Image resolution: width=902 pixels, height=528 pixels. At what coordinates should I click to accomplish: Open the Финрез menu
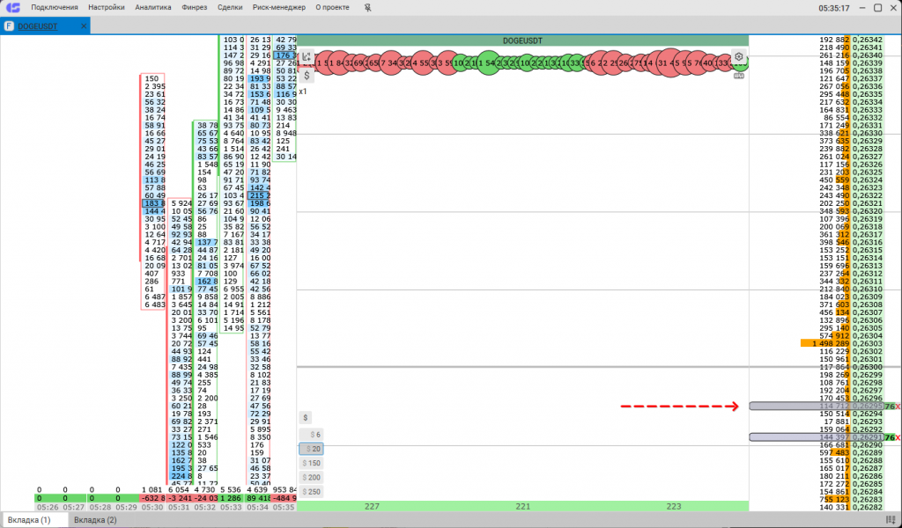tap(195, 7)
